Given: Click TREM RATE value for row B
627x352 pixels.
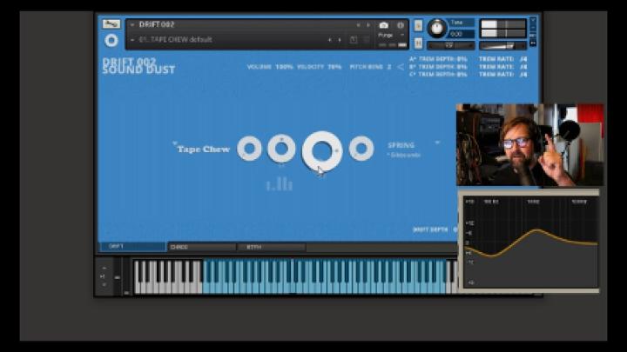Looking at the screenshot, I should click(523, 67).
